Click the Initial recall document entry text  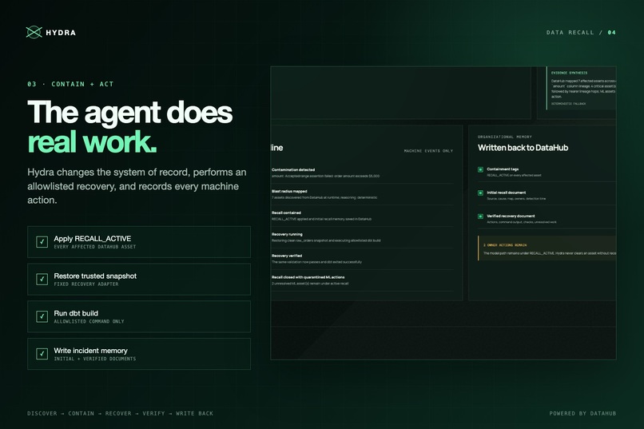coord(506,193)
